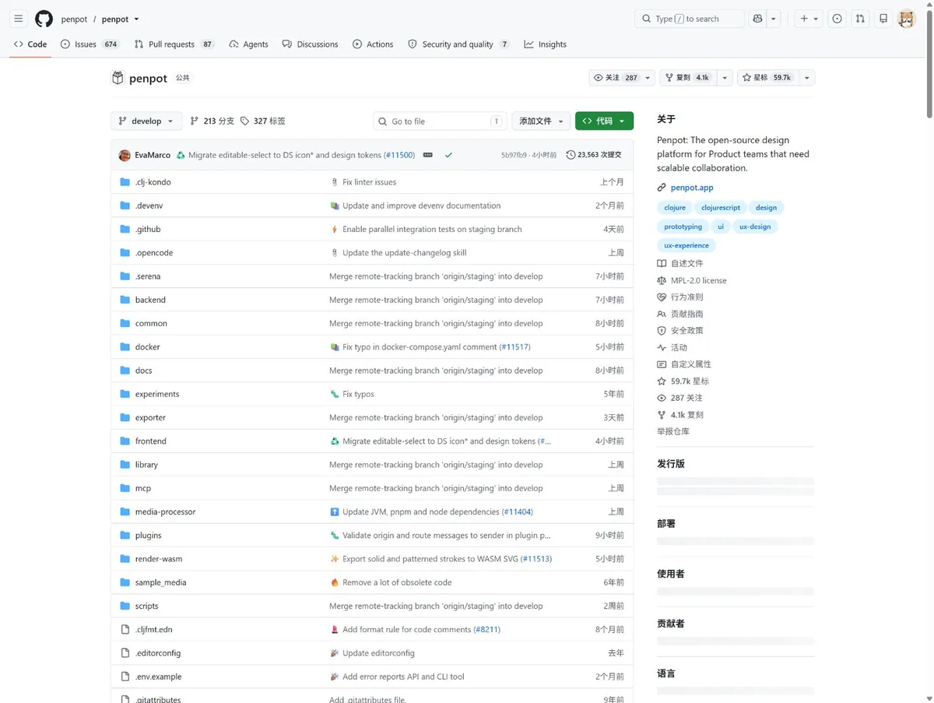Click the file icon for .editorconfig
The width and height of the screenshot is (934, 703).
(125, 653)
